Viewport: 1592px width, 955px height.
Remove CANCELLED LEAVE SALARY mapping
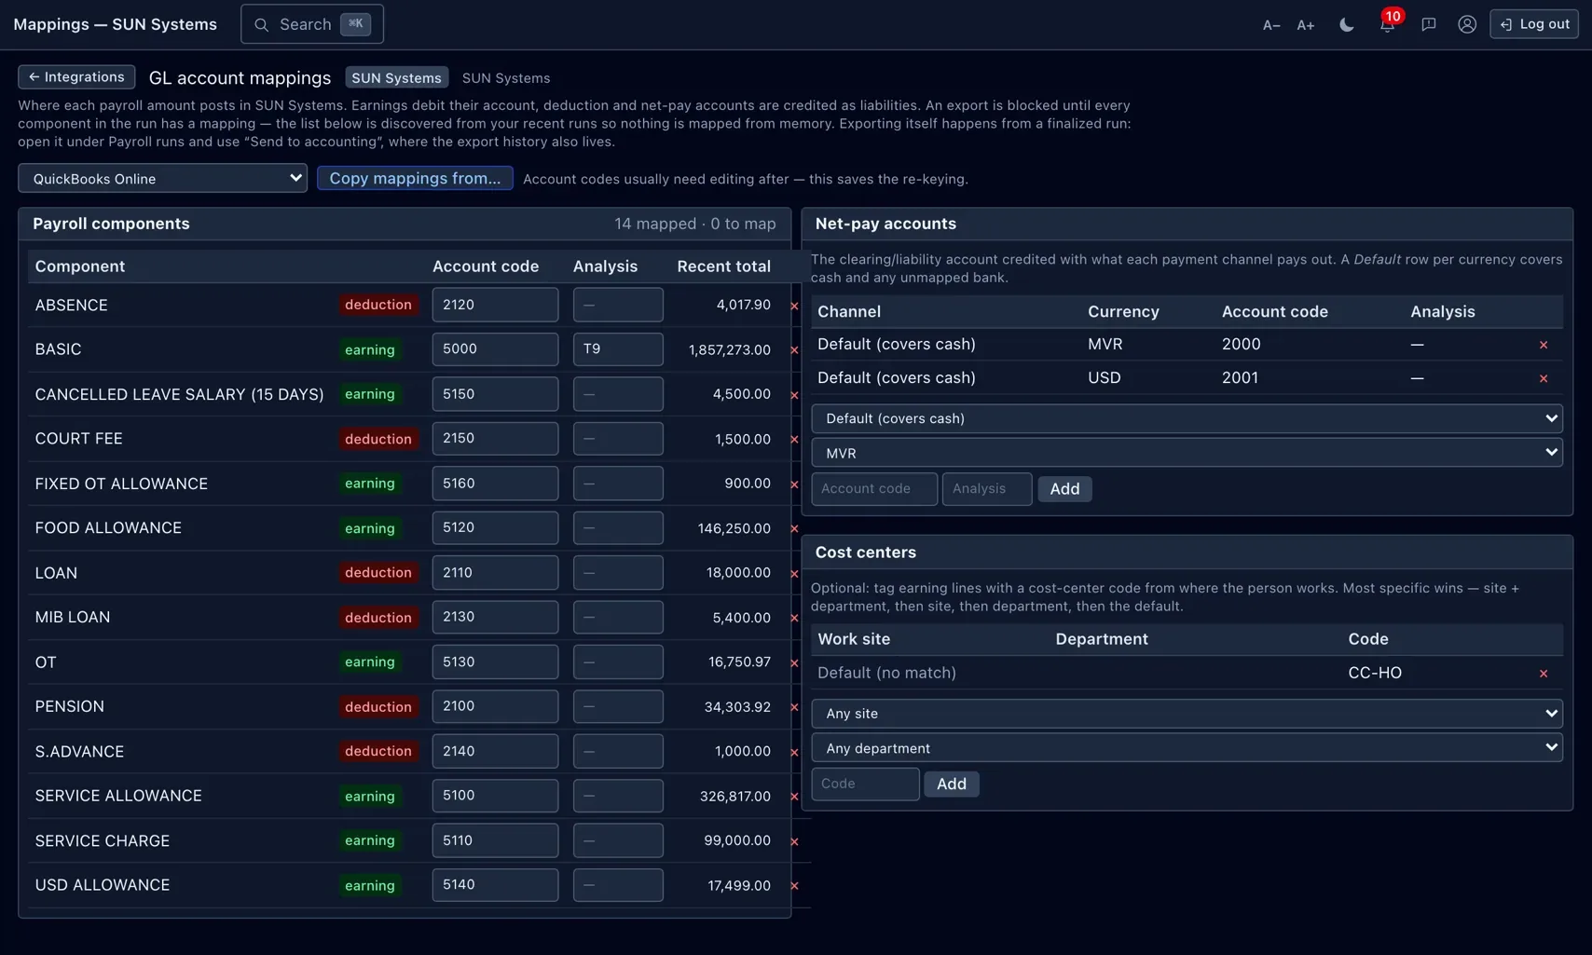[x=794, y=395]
